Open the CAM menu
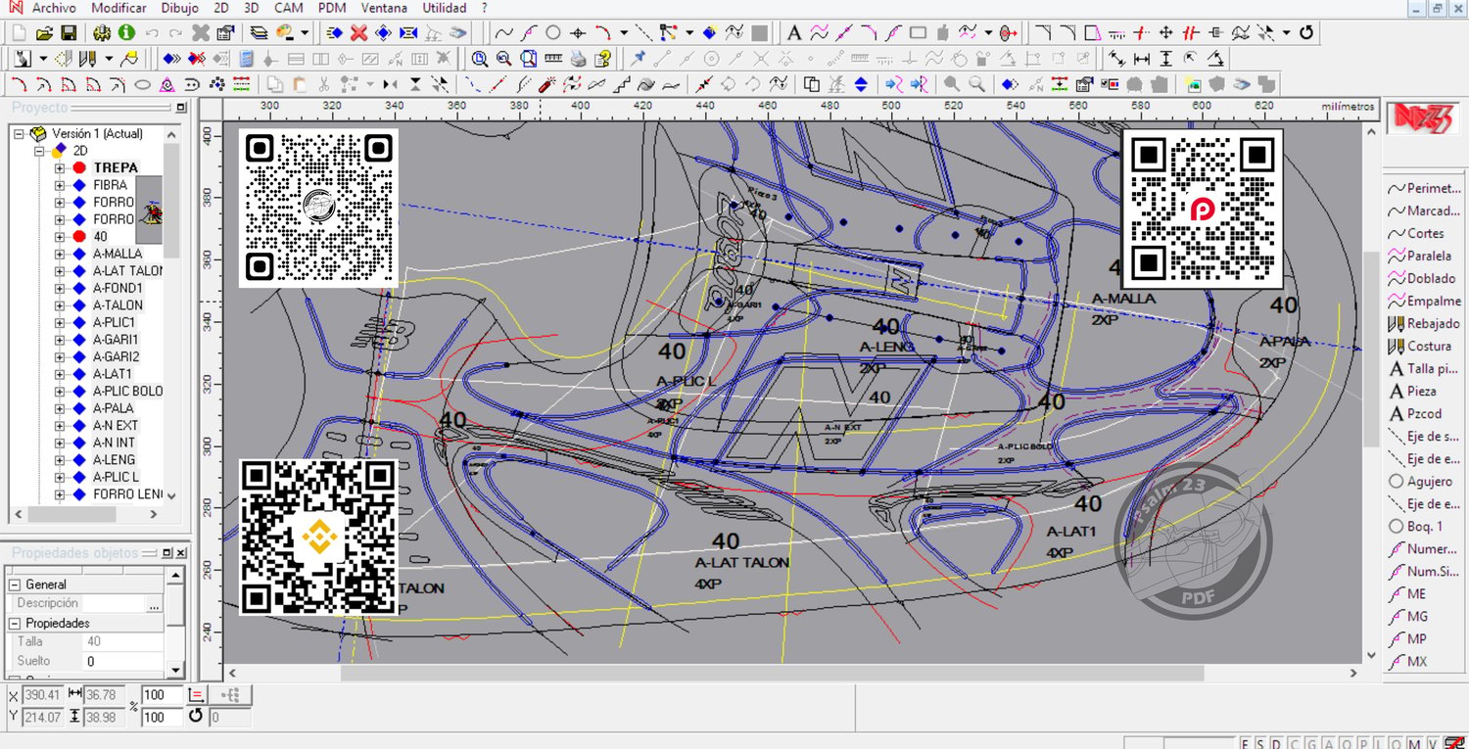 (289, 8)
